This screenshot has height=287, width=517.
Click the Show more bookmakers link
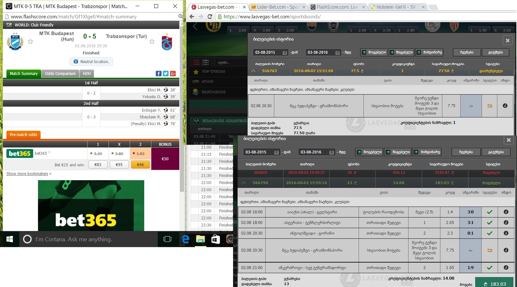coord(27,174)
